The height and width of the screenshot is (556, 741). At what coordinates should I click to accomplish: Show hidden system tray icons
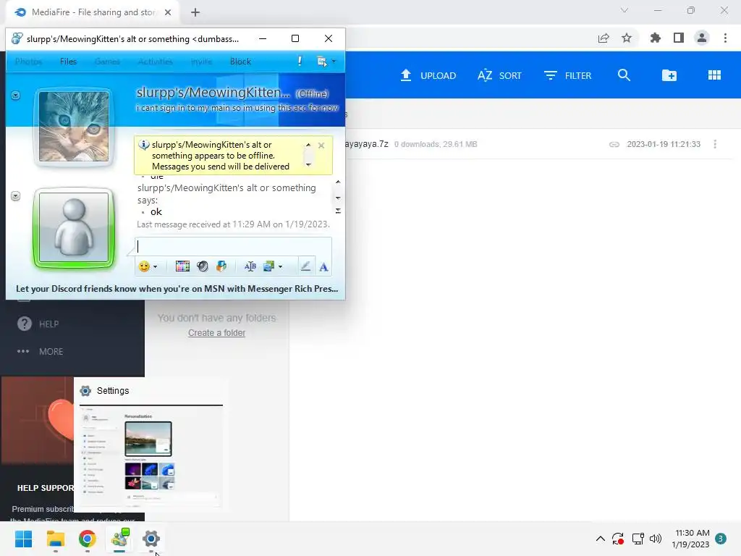pos(600,539)
